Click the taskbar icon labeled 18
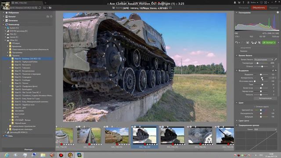 coord(79,155)
